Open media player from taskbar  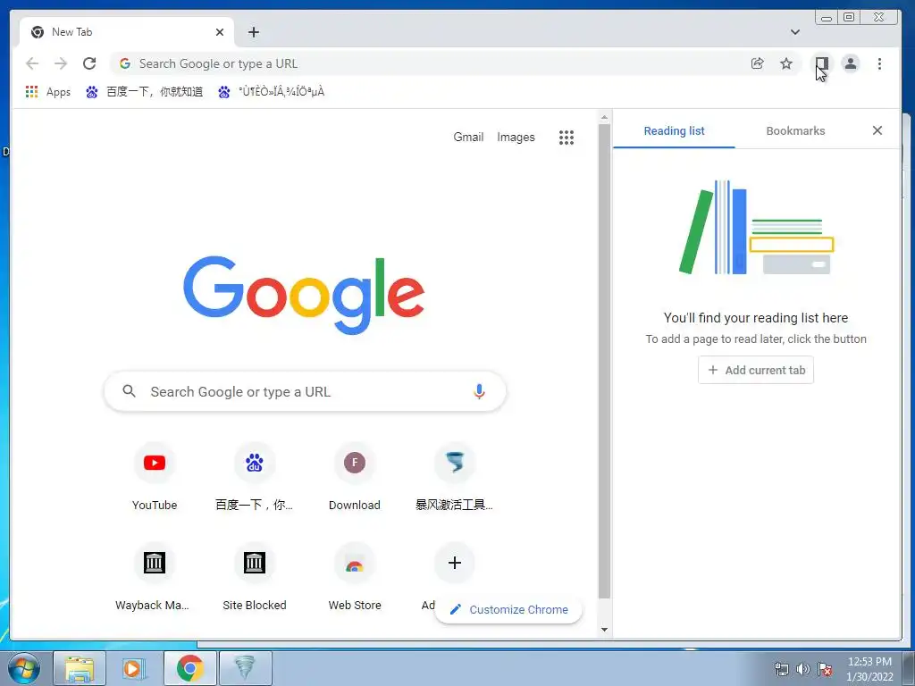[134, 668]
